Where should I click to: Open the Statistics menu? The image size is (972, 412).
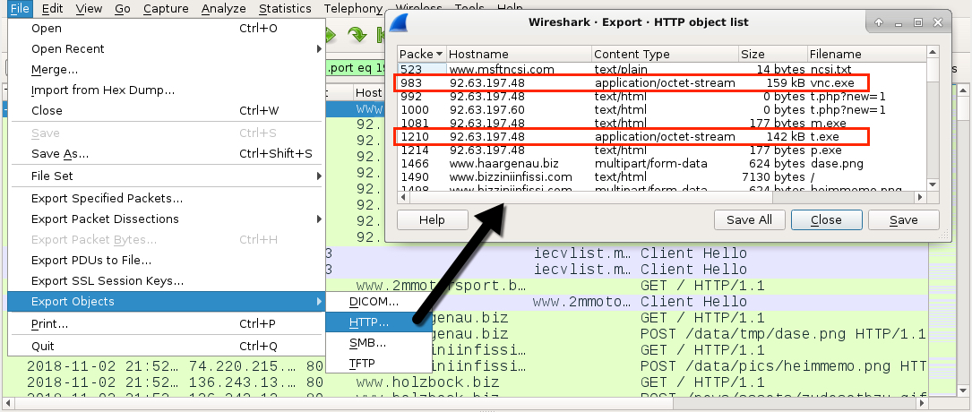285,9
